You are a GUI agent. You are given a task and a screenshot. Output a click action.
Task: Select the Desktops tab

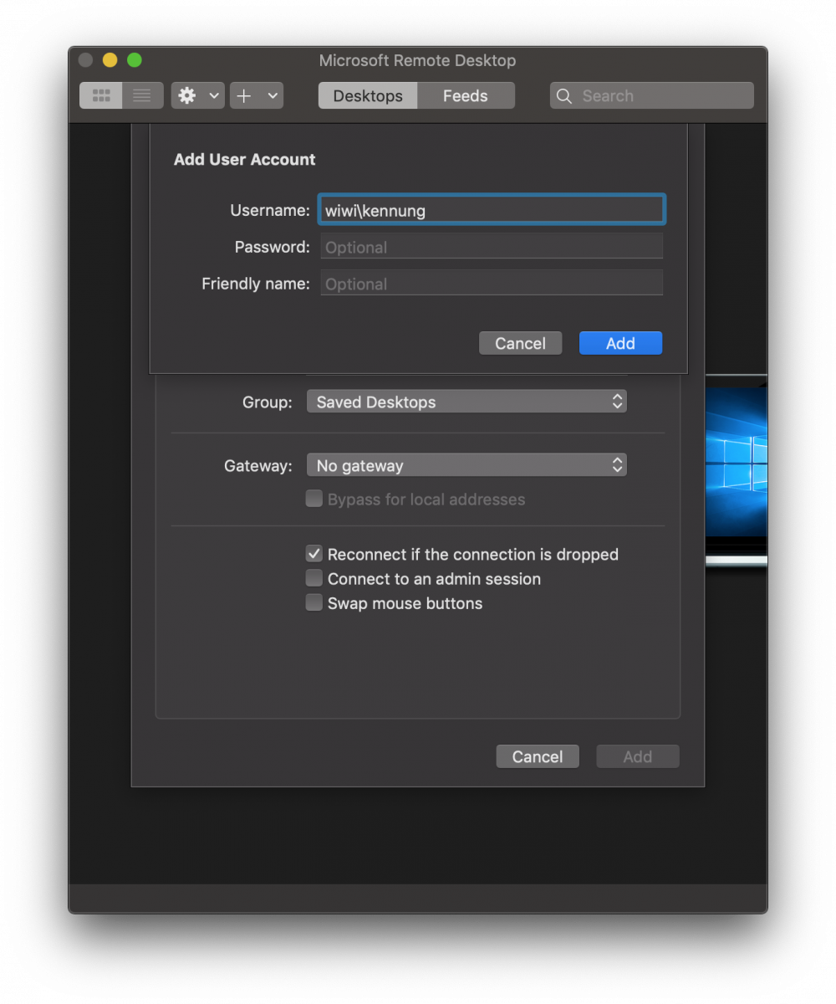pyautogui.click(x=368, y=95)
